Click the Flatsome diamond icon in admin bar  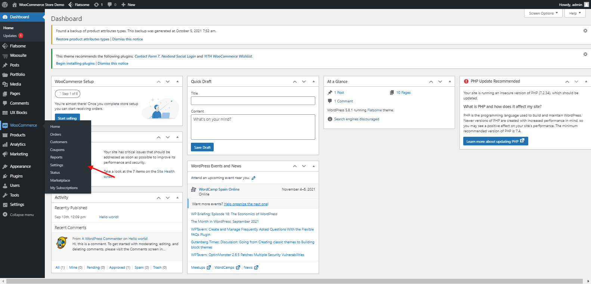point(70,4)
